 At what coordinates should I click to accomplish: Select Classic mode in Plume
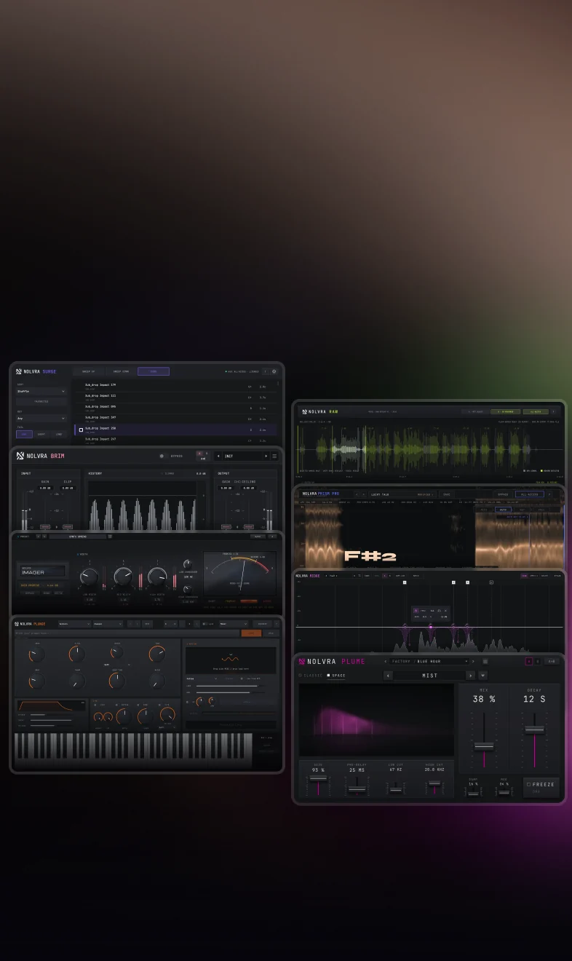point(311,675)
